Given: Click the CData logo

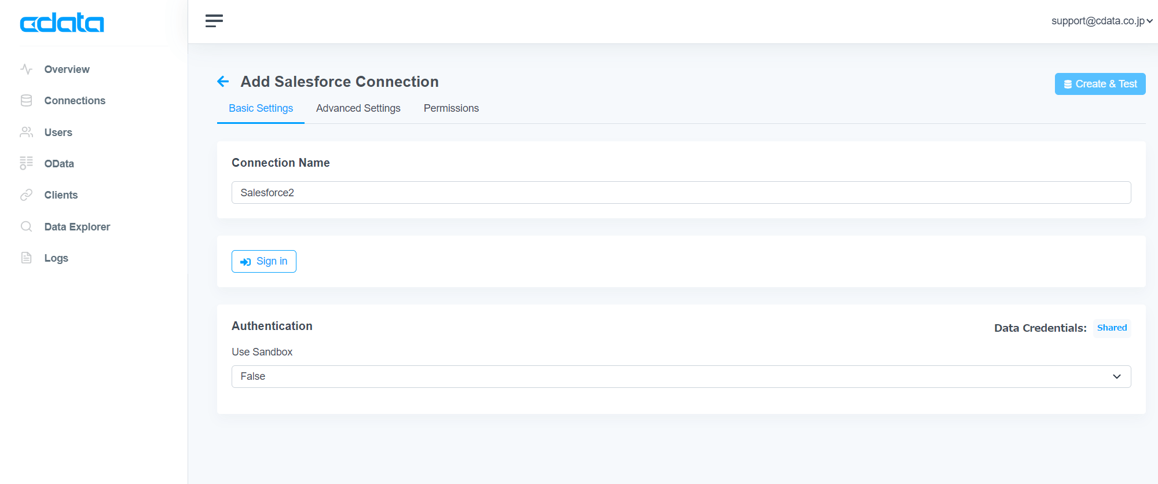Looking at the screenshot, I should (62, 23).
